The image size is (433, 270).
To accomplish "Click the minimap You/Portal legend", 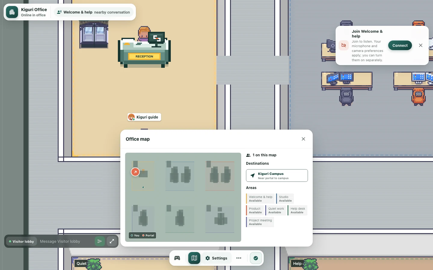I will pyautogui.click(x=143, y=235).
